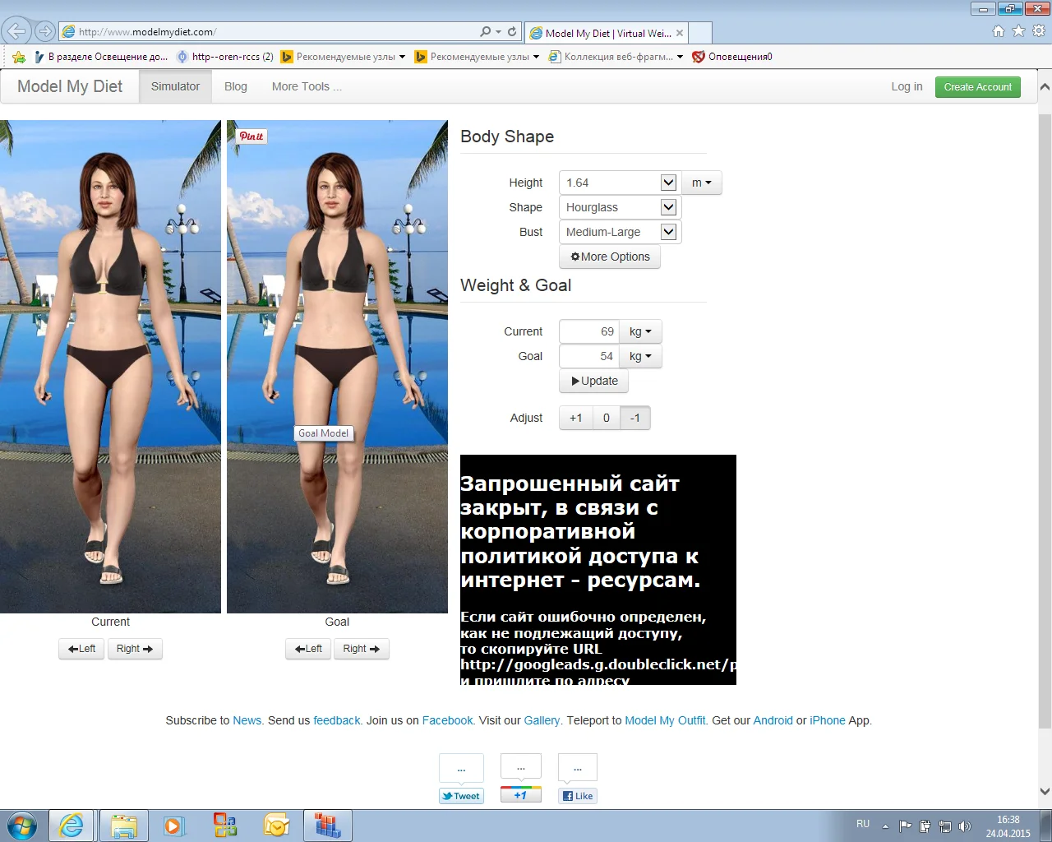
Task: Click the Current weight input field
Action: pos(589,331)
